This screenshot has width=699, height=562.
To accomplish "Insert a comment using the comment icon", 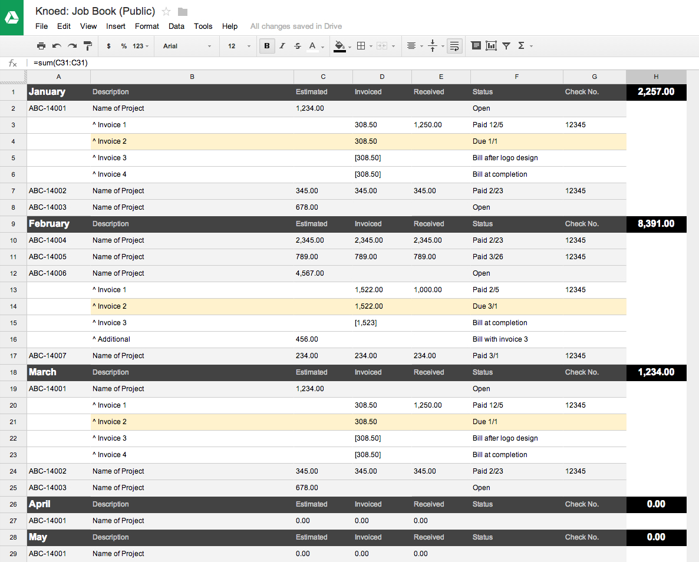I will click(x=476, y=46).
